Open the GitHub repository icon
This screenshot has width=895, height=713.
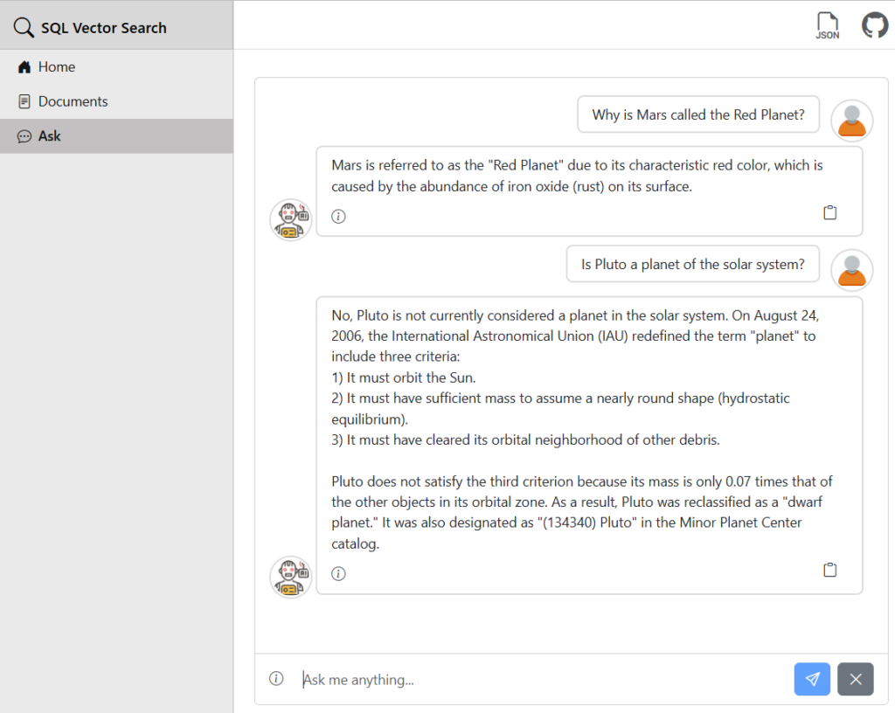coord(875,24)
